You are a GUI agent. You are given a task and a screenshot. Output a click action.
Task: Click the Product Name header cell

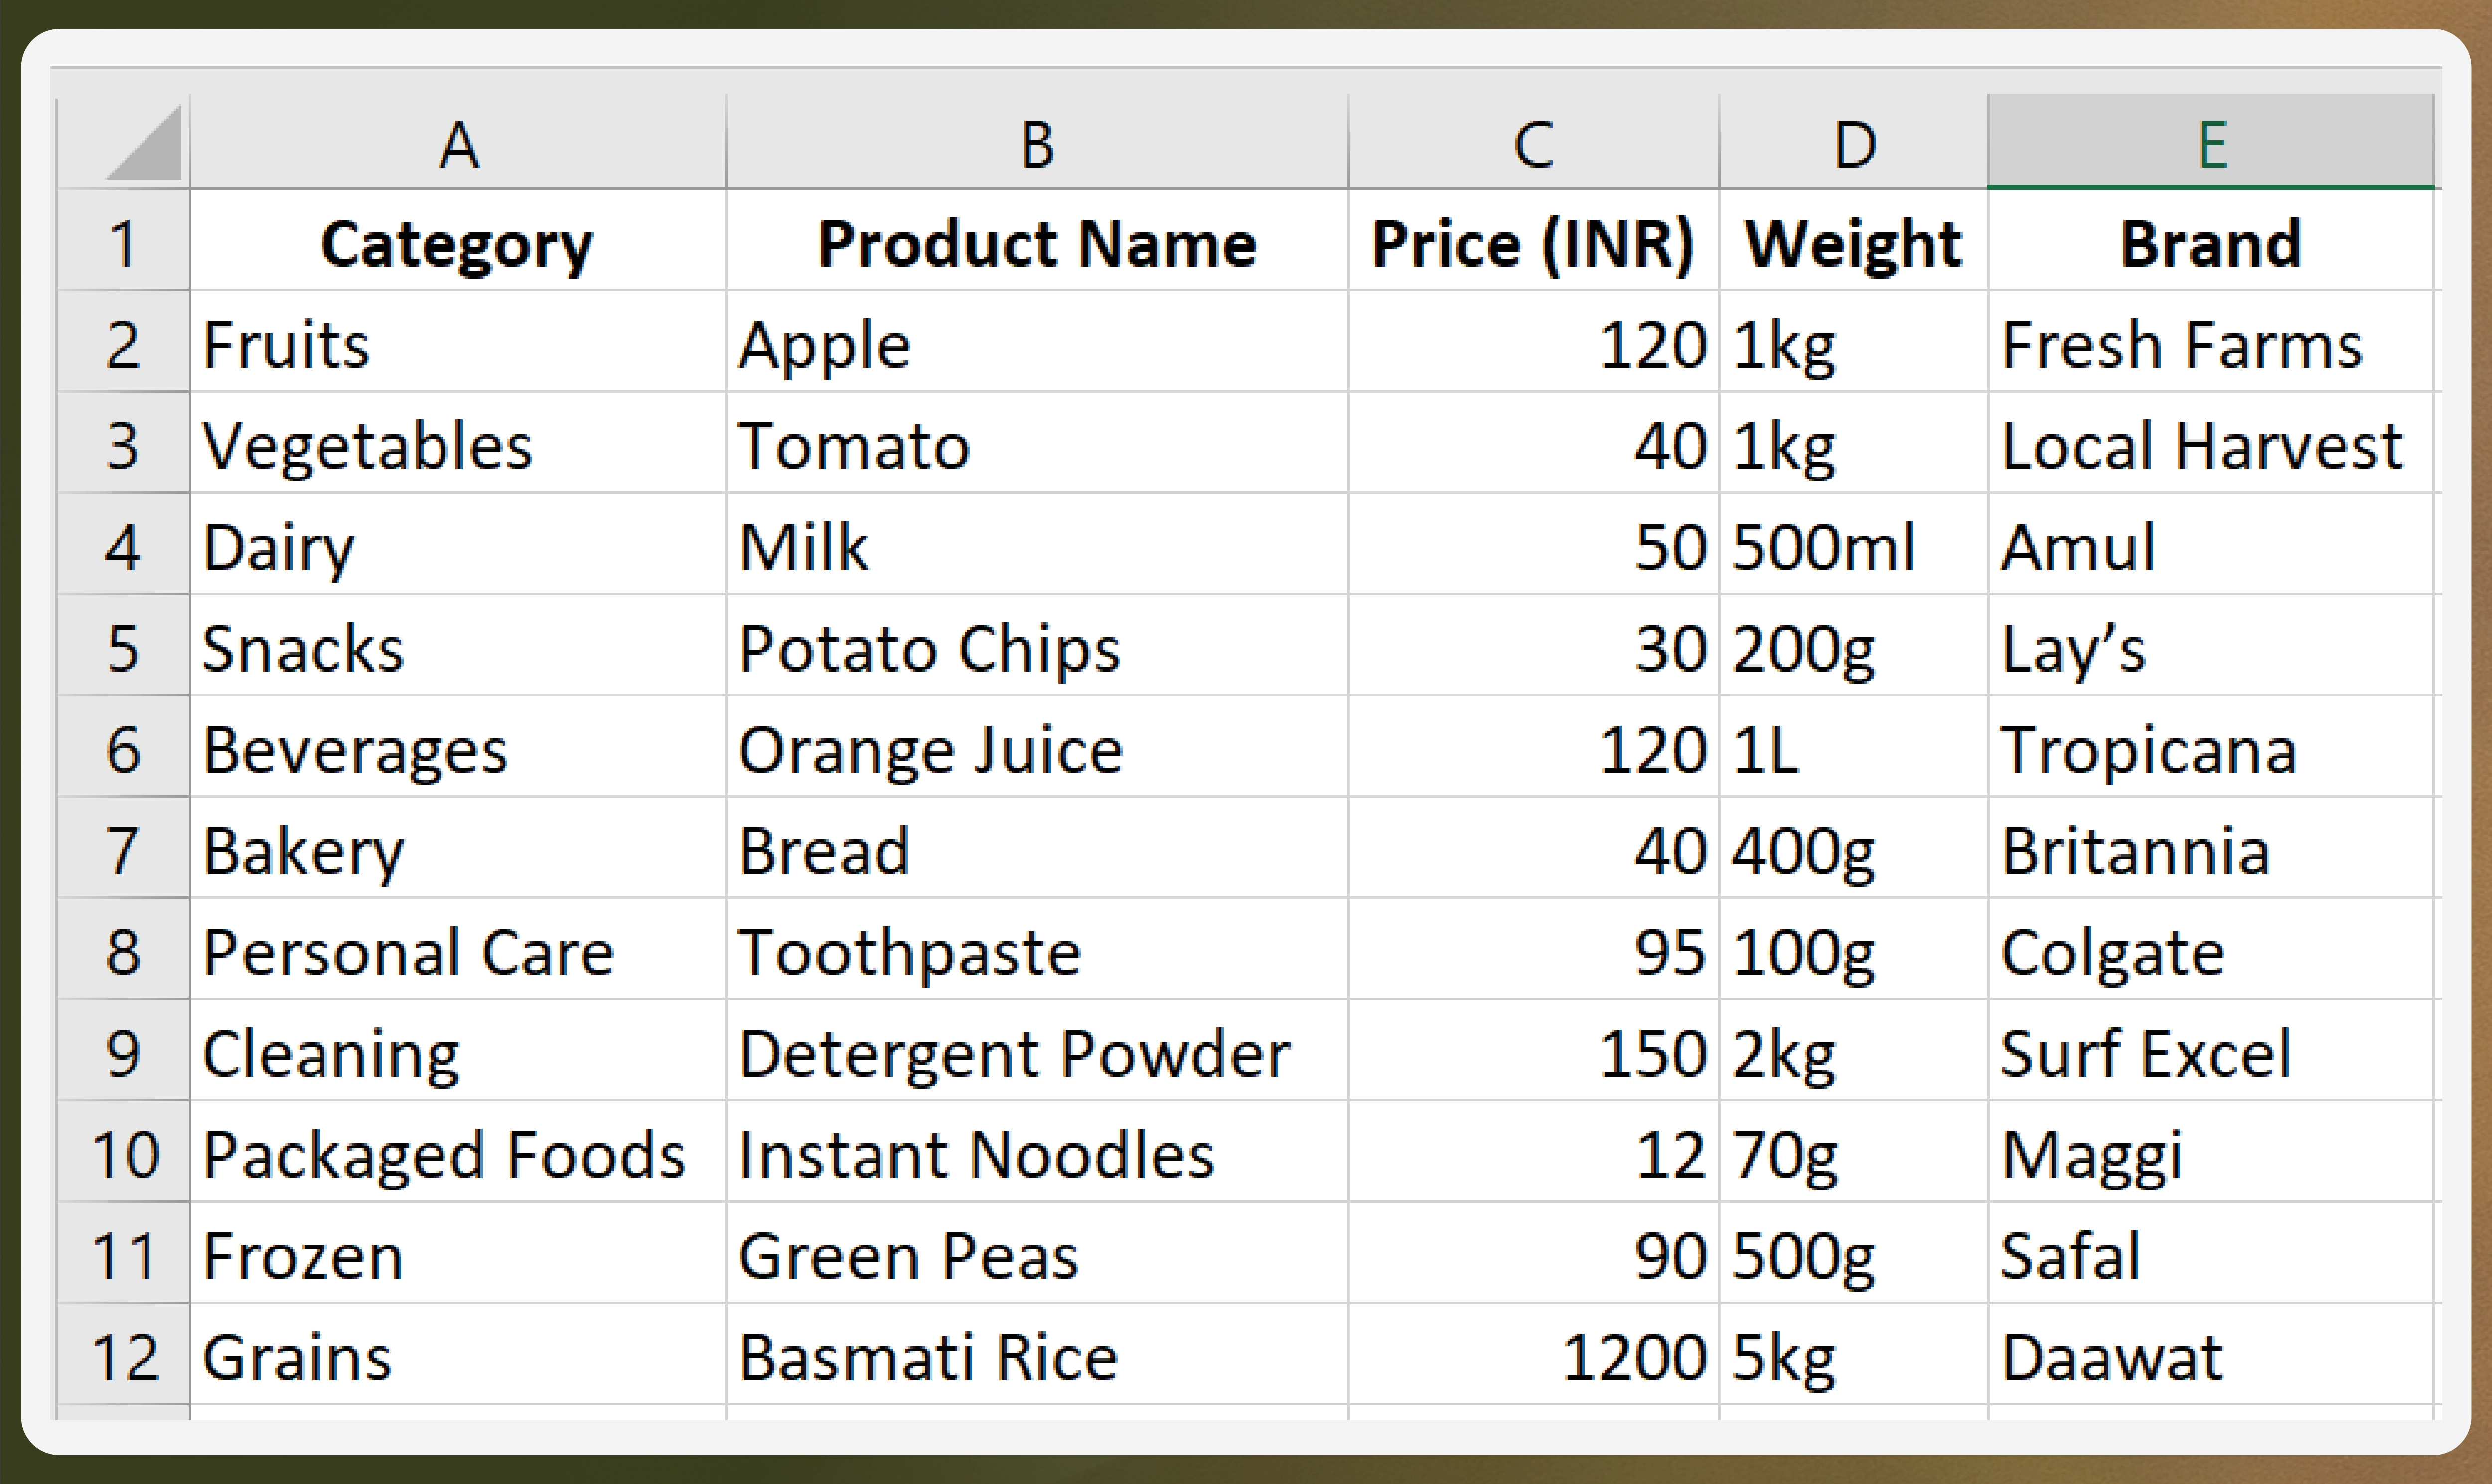pyautogui.click(x=1037, y=241)
